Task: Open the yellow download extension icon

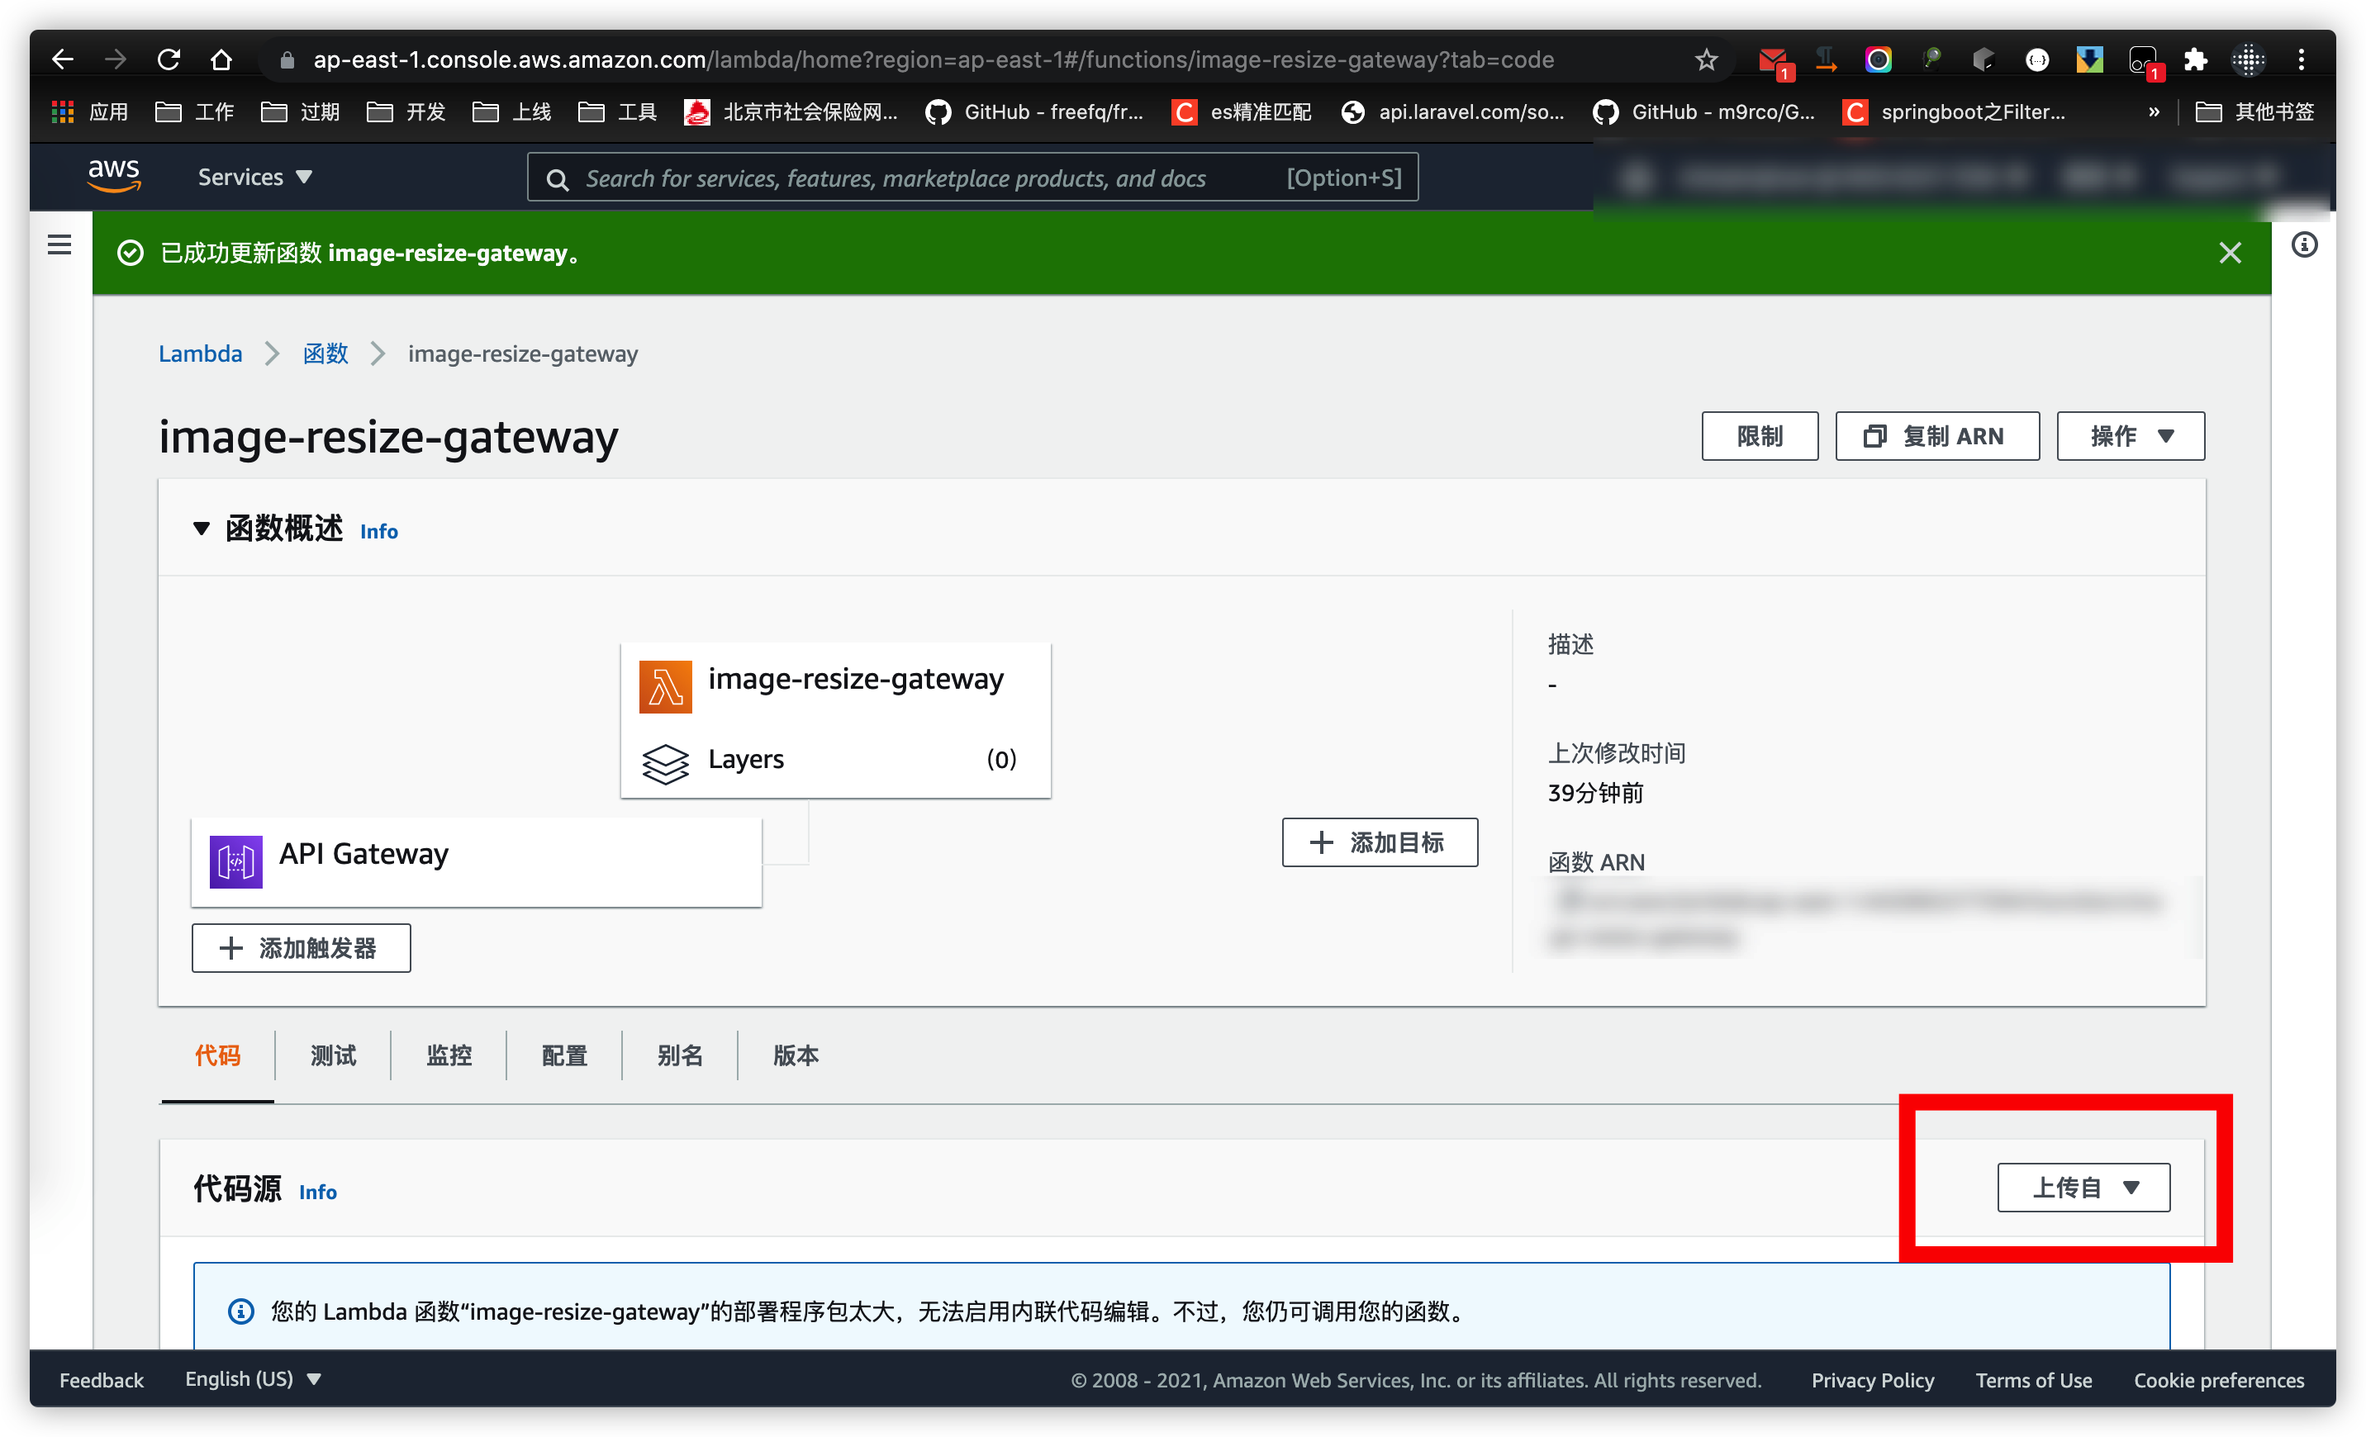Action: pyautogui.click(x=2089, y=59)
